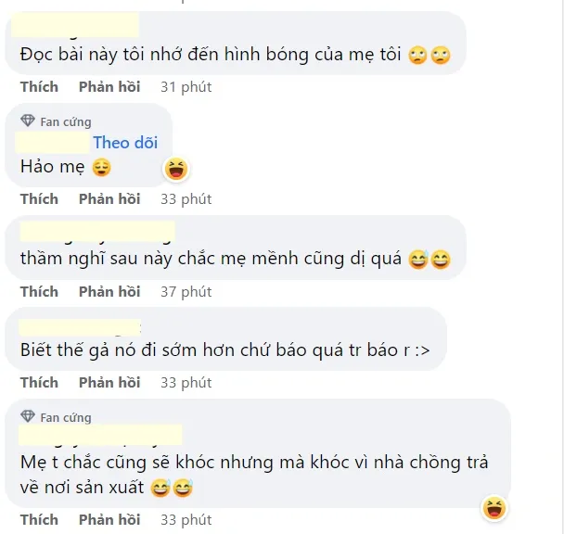Reply to the "Hảo mẹ" comment
This screenshot has width=564, height=534.
(x=109, y=198)
